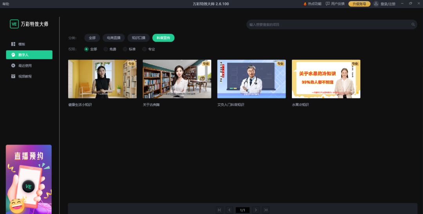Open 用户反馈 feedback icon
The height and width of the screenshot is (214, 423).
(x=327, y=4)
